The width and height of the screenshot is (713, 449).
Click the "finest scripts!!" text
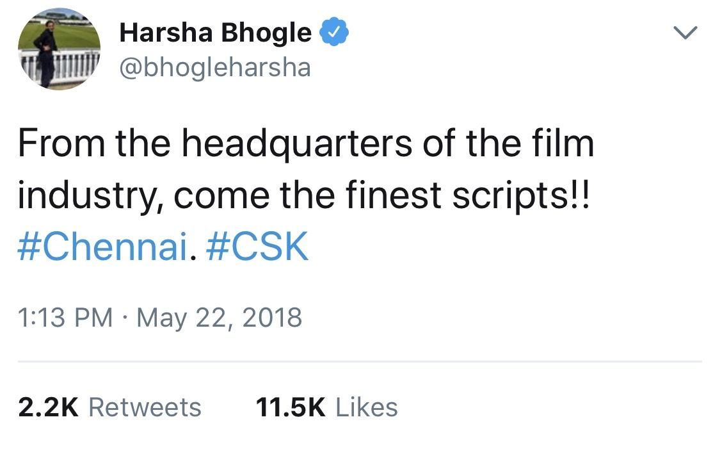pos(467,195)
